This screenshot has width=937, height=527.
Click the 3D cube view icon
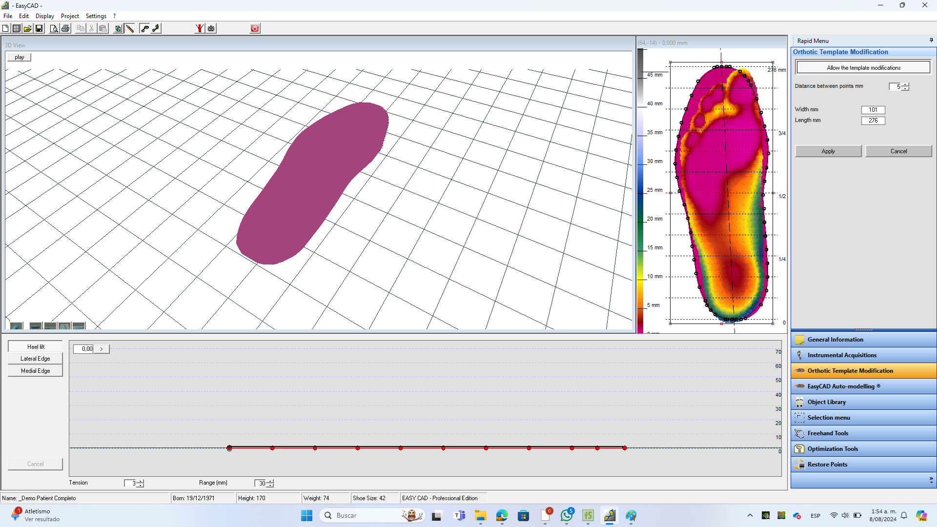(x=118, y=28)
